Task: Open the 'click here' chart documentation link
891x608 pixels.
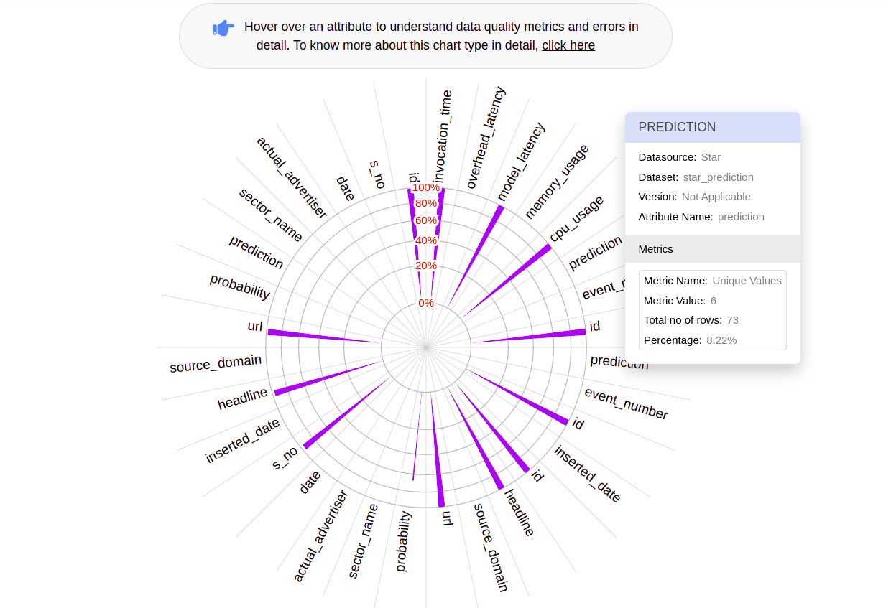Action: [568, 45]
